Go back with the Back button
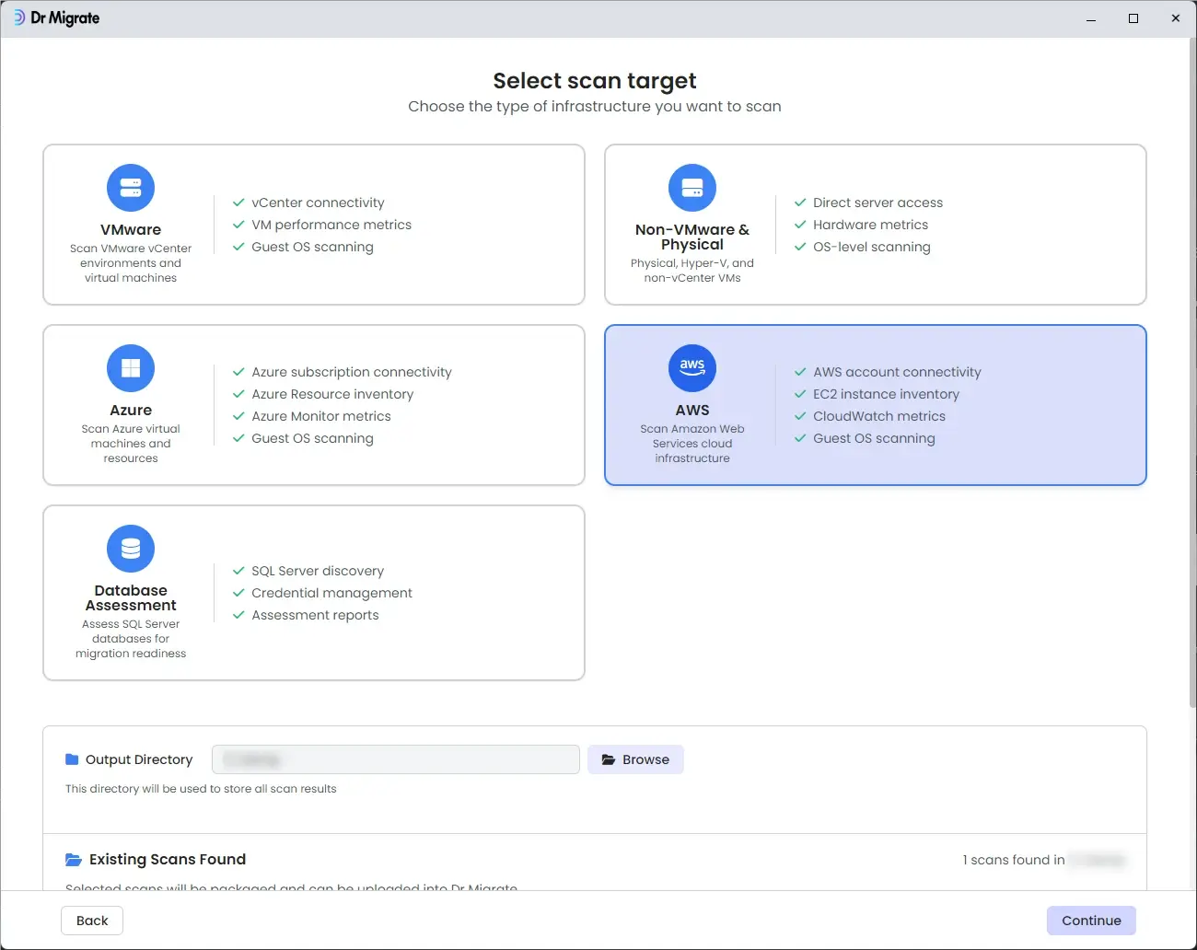 pos(92,921)
